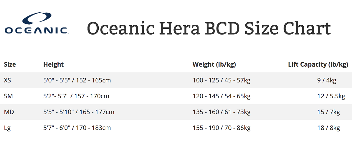Select the Height column header
The image size is (352, 142).
53,65
